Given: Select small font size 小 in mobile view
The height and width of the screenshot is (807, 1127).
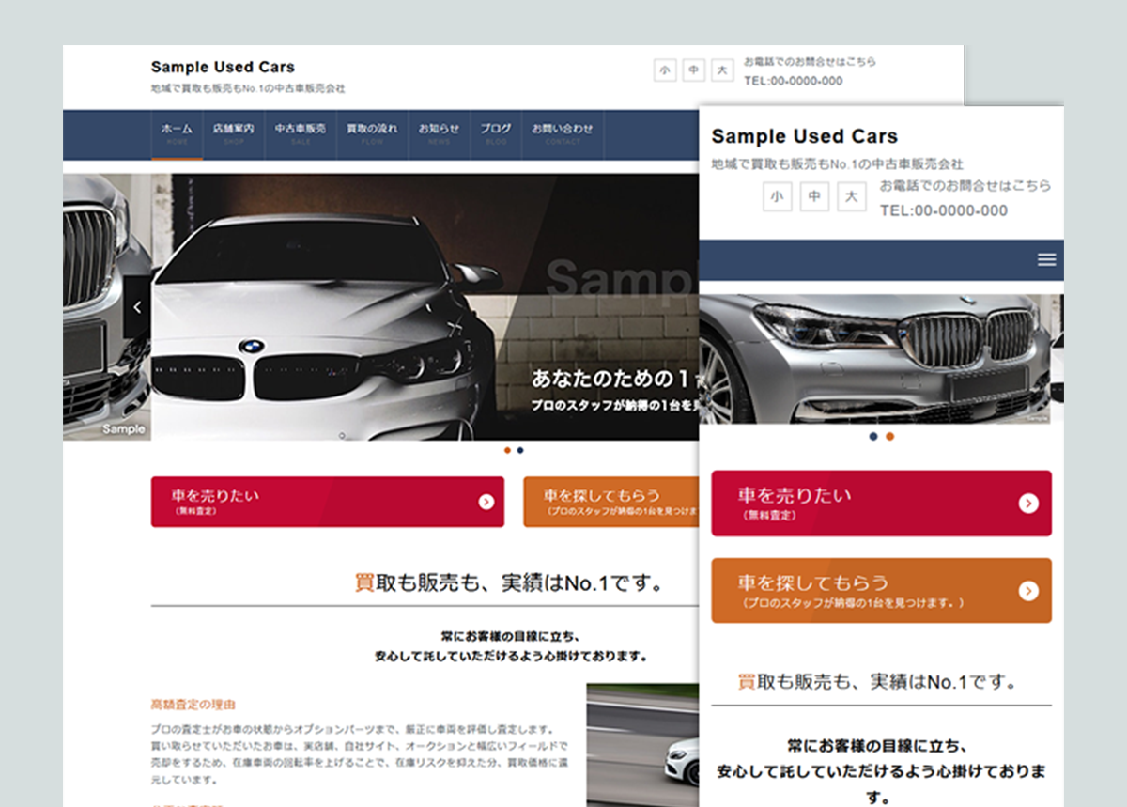Looking at the screenshot, I should pyautogui.click(x=777, y=197).
